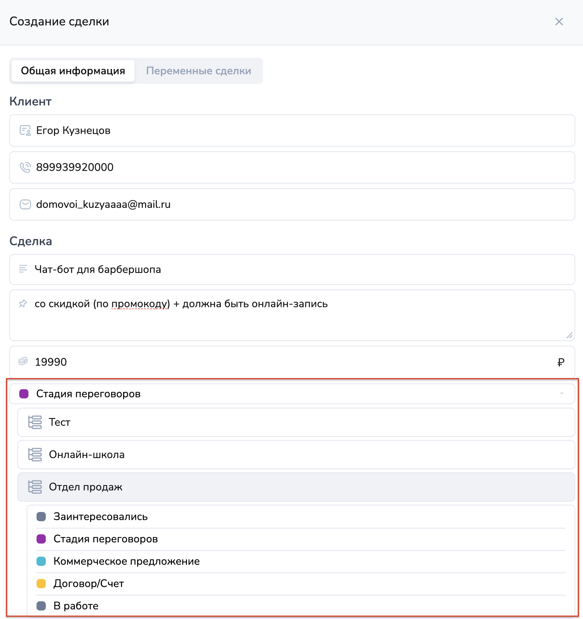The width and height of the screenshot is (583, 619).
Task: Click the client card icon beside Егор Кузнецов
Action: click(25, 130)
